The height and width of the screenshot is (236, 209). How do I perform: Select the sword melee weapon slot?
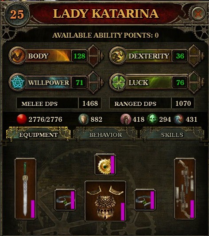[26, 189]
